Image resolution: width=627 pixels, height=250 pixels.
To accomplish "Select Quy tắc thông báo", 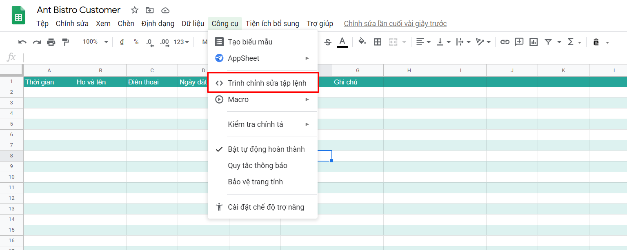I will (x=262, y=166).
